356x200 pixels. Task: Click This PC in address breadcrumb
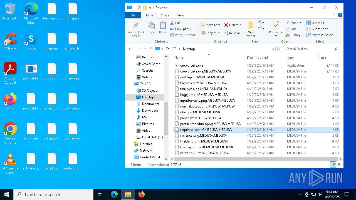click(x=171, y=49)
